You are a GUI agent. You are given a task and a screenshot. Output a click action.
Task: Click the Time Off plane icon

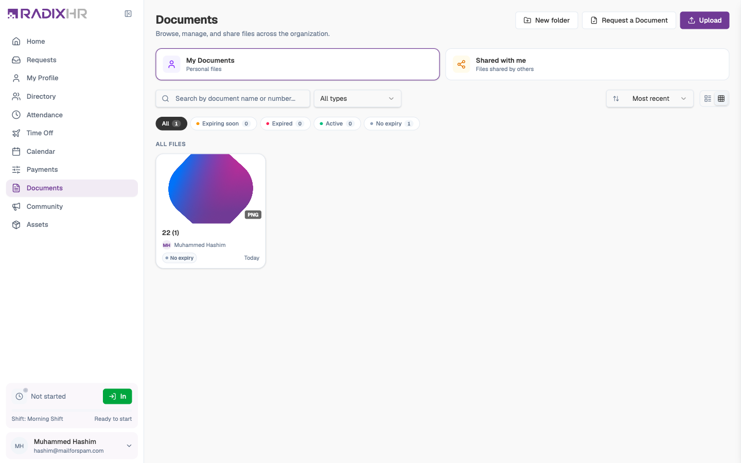[x=16, y=133]
